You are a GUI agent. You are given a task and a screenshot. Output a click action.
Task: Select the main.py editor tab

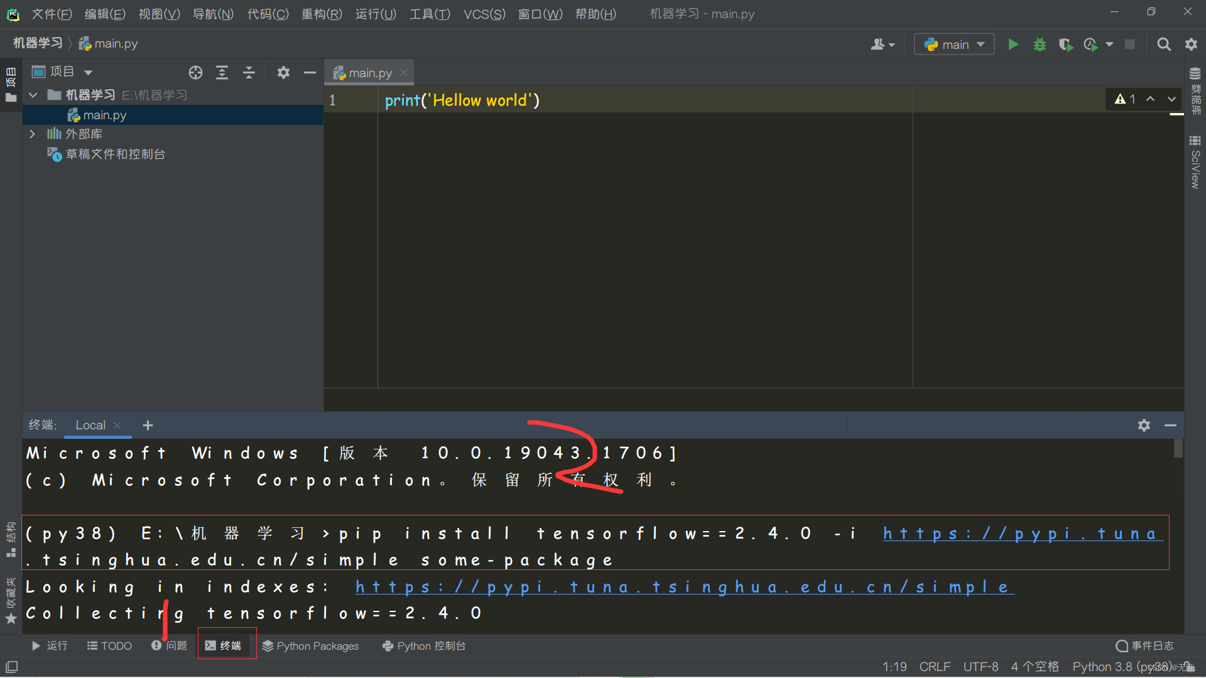pyautogui.click(x=369, y=73)
